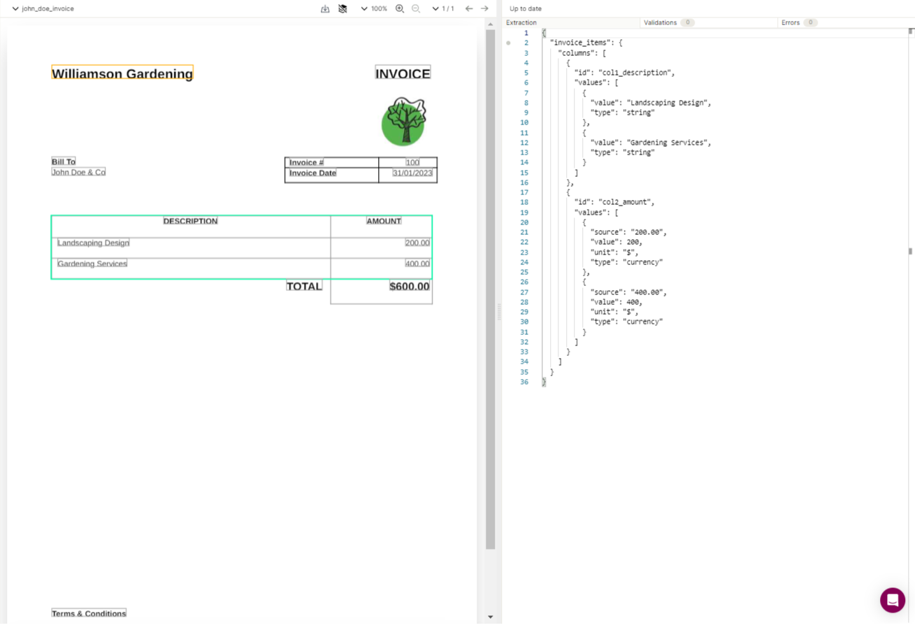Select the TOTAL label

point(304,286)
